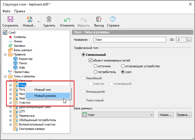Select Заливки item in layer tree
The width and height of the screenshot is (195, 140).
[19, 46]
